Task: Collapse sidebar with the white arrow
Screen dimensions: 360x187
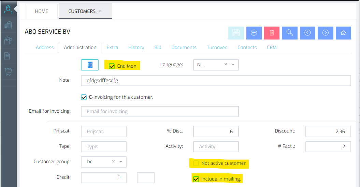Action: point(15,9)
